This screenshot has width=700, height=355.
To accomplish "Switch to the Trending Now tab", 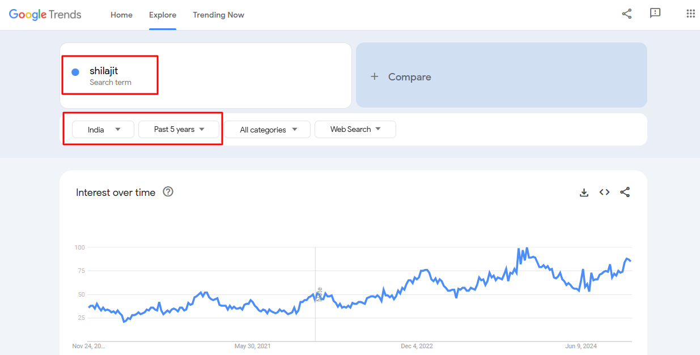I will click(218, 15).
